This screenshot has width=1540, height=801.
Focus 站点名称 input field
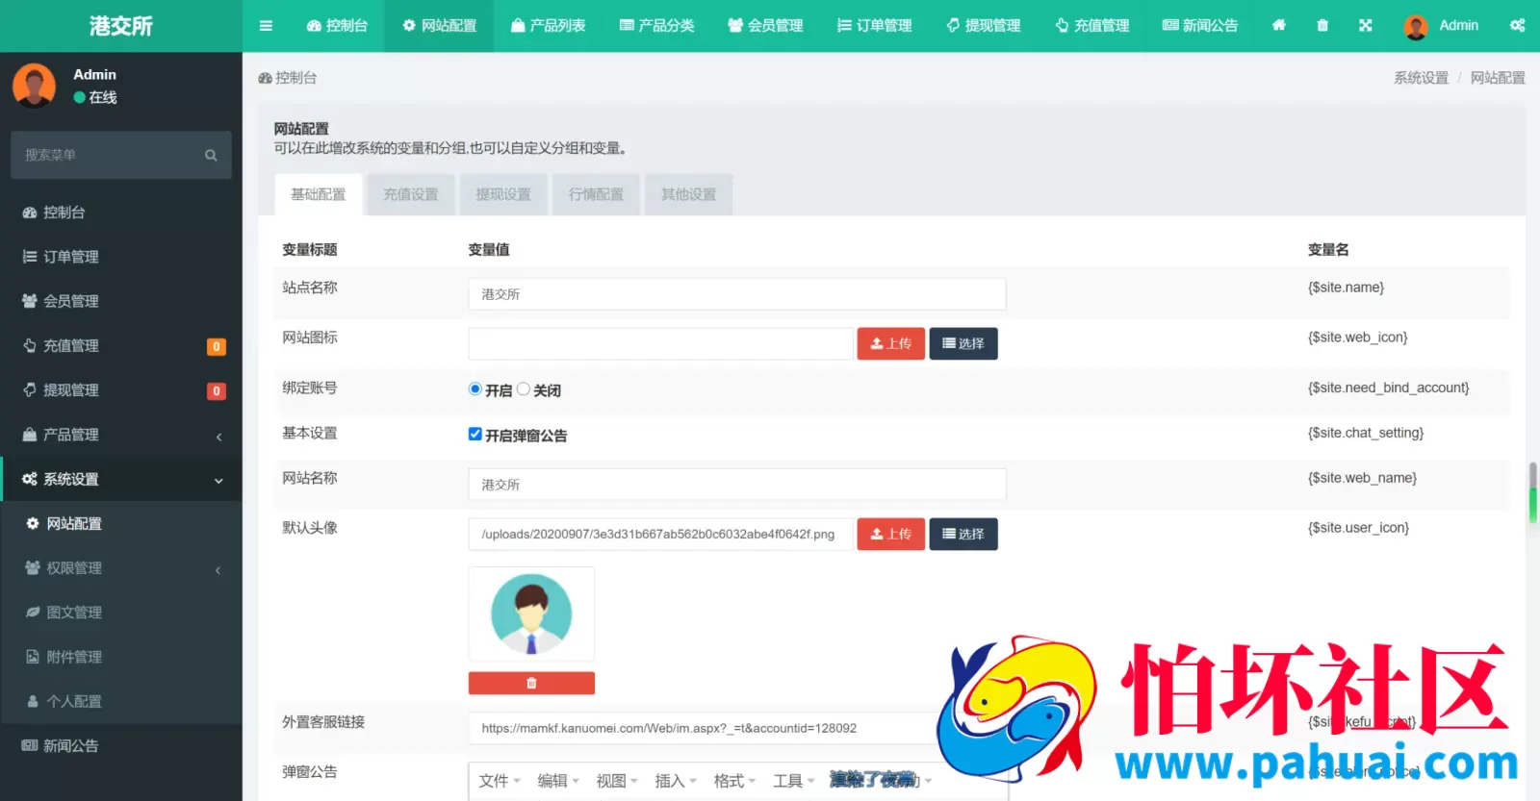pyautogui.click(x=737, y=294)
